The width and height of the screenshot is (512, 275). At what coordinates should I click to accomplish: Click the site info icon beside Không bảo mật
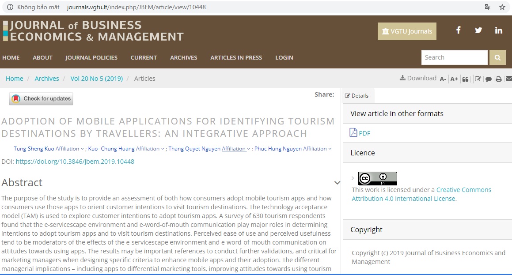(x=10, y=7)
